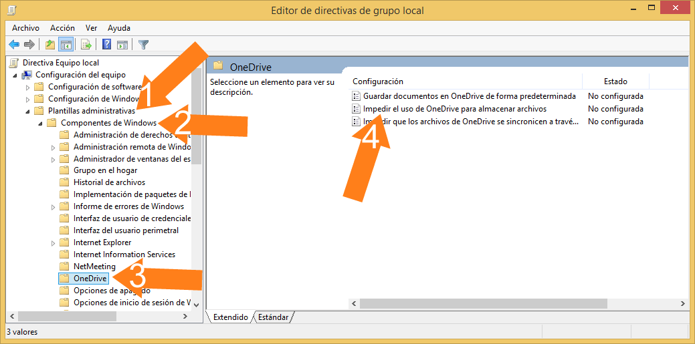Click the Export list toolbar icon

(x=86, y=45)
